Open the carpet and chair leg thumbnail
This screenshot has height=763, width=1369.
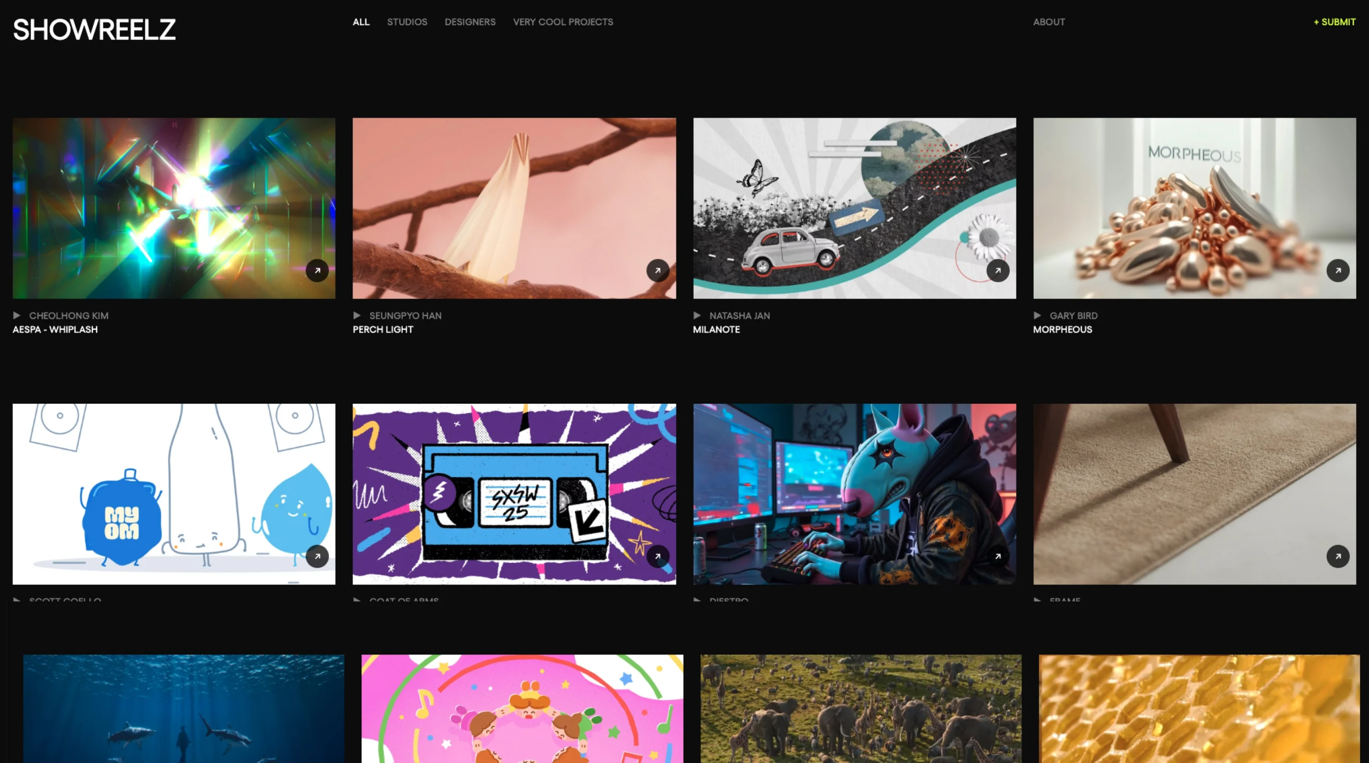1195,494
